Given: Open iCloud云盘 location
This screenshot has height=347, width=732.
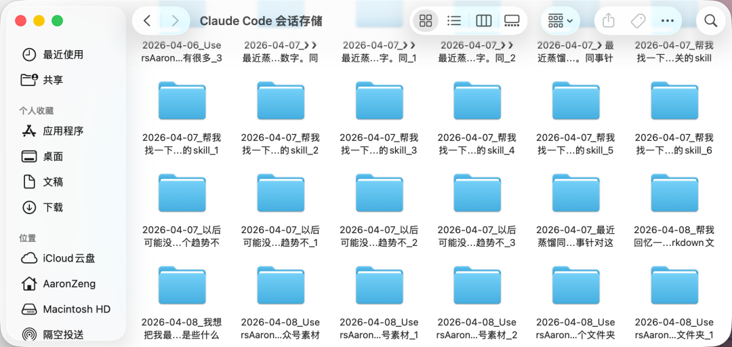Looking at the screenshot, I should pyautogui.click(x=68, y=258).
